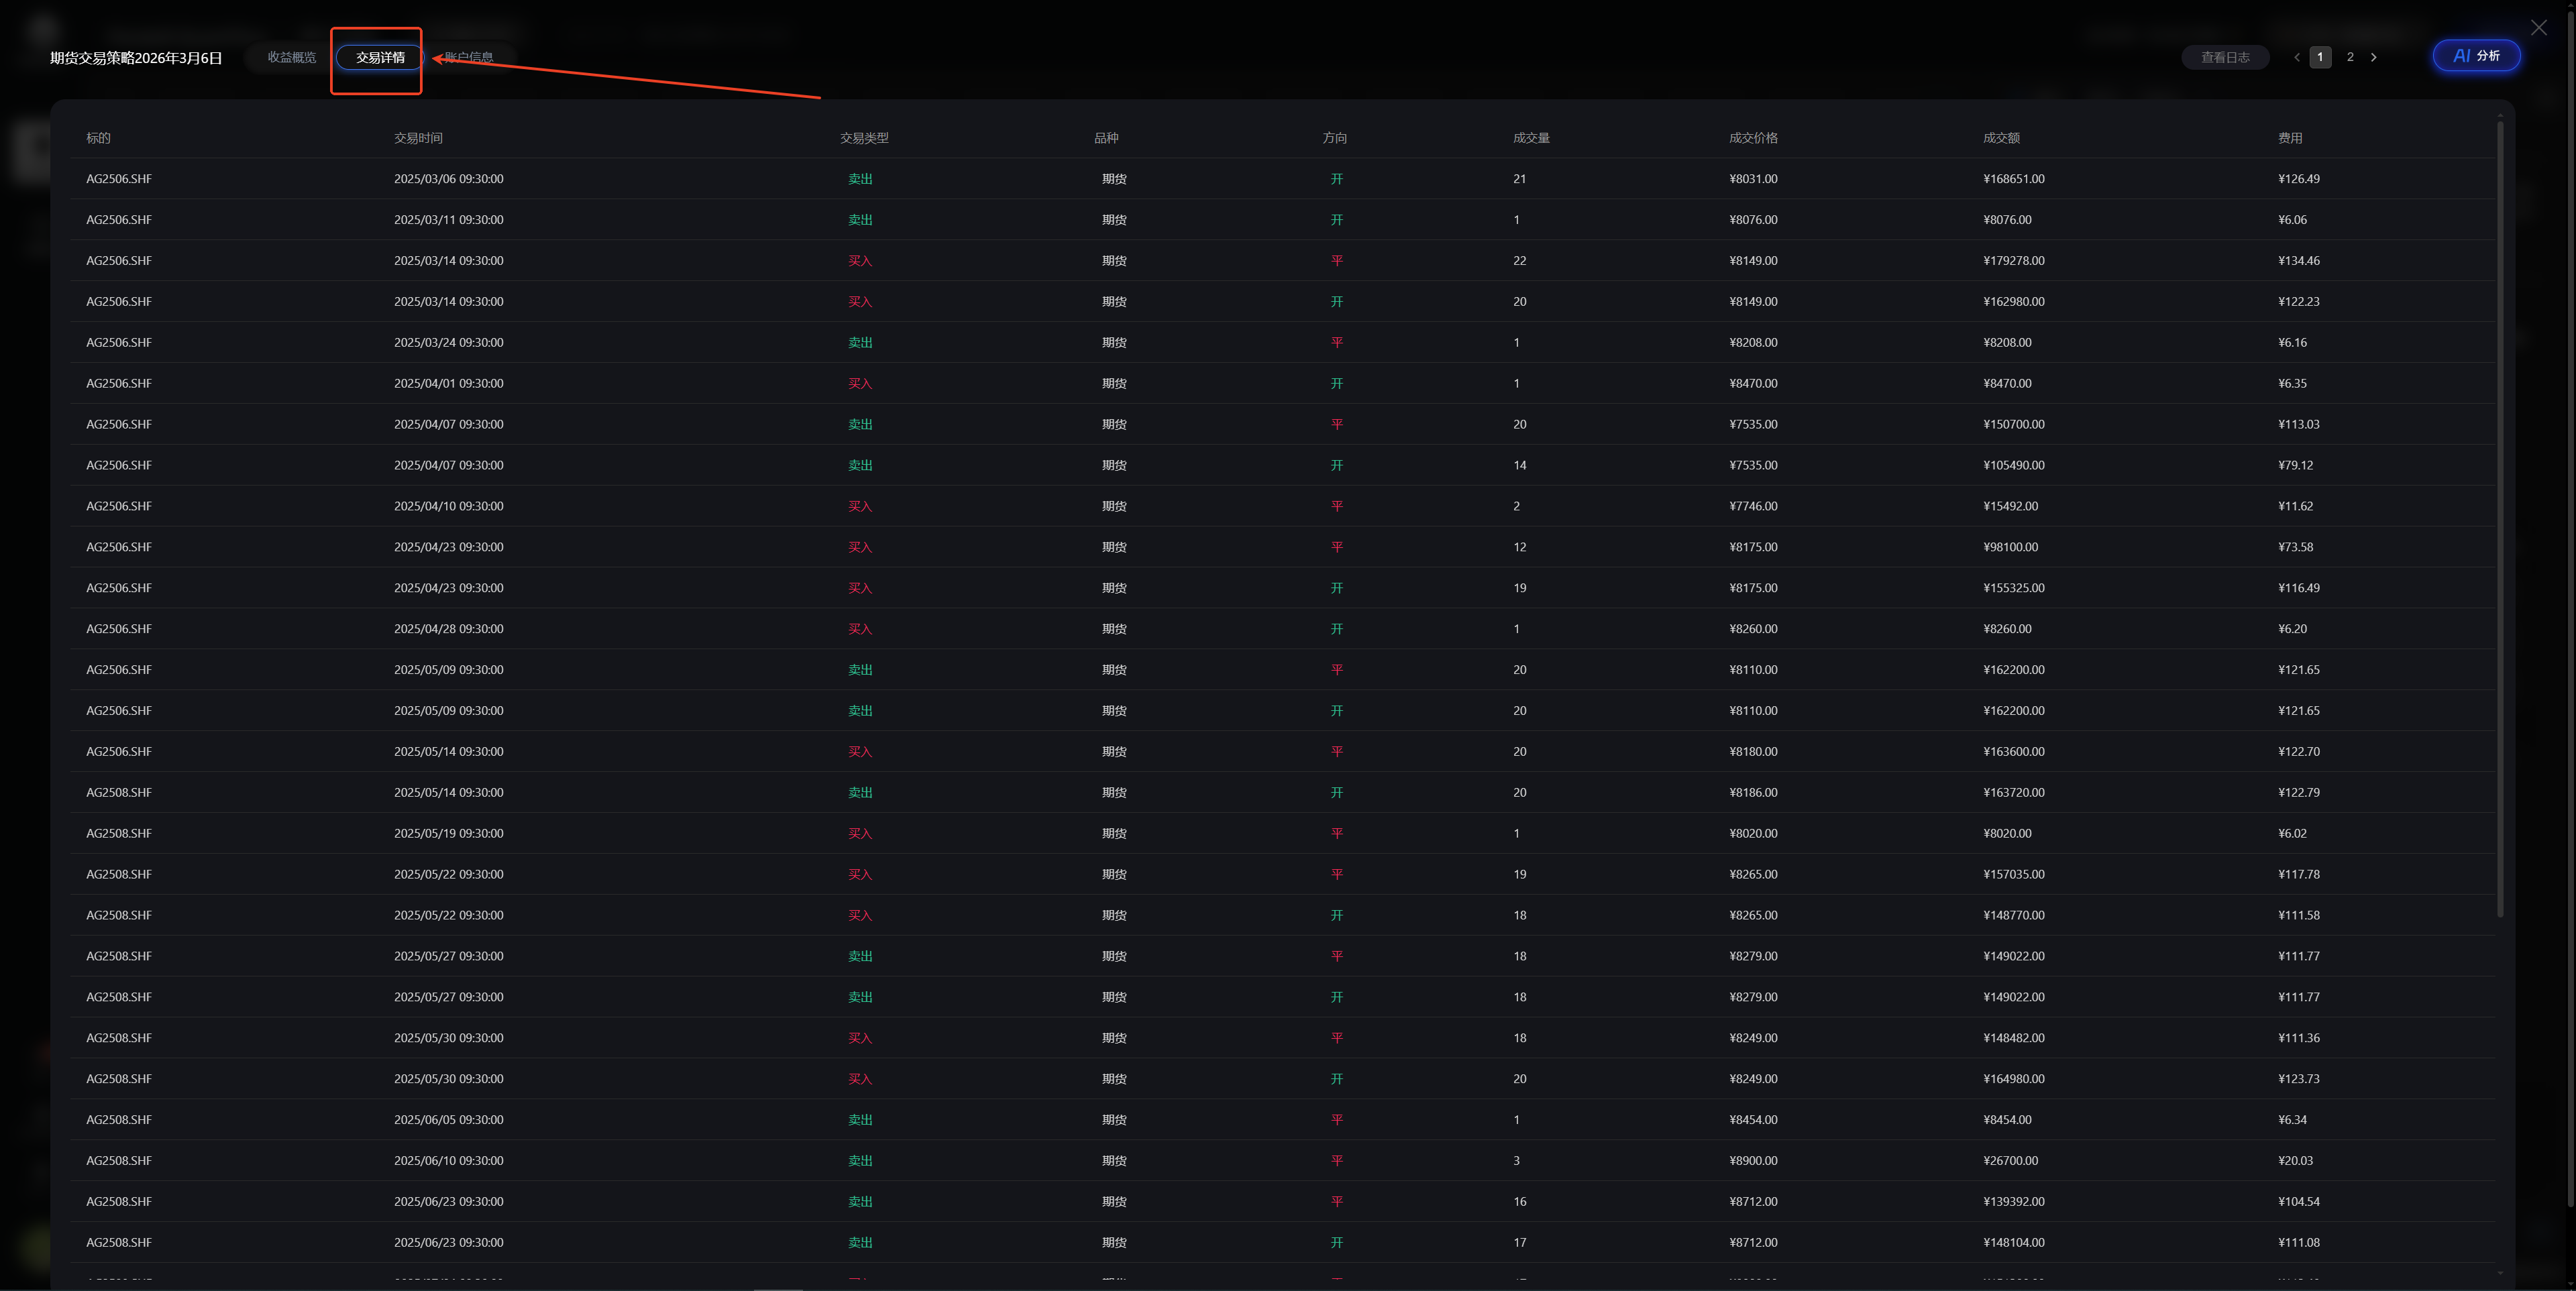Viewport: 2576px width, 1291px height.
Task: Click fee value ¥104.54
Action: 2299,1202
